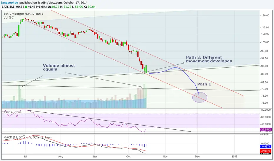Click the blue MACD histogram badge -0.9671
Image resolution: width=274 pixels, height=161 pixels.
click(x=266, y=147)
